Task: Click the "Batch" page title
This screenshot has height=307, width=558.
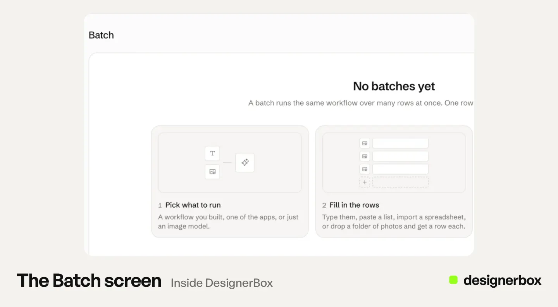Action: [x=101, y=35]
